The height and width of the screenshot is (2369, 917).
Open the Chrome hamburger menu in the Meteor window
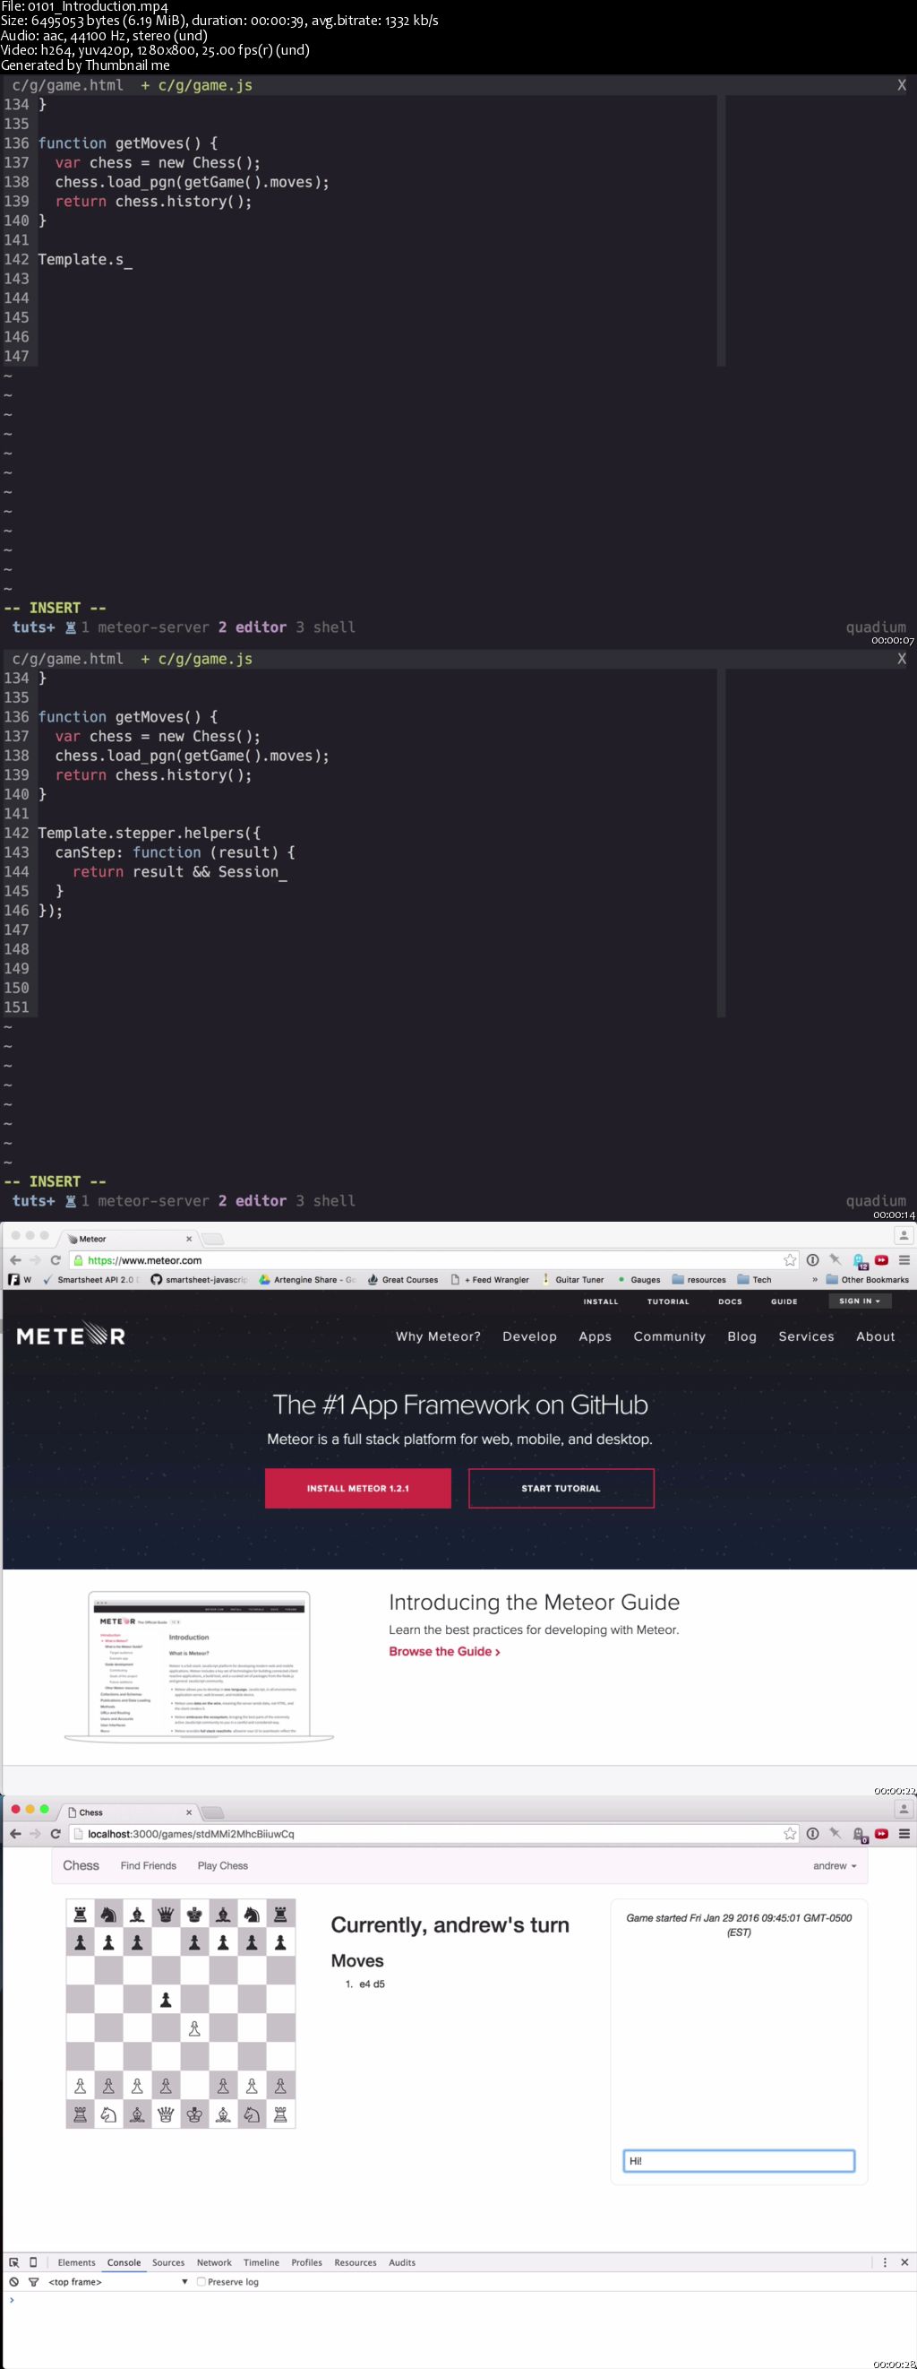pyautogui.click(x=904, y=1260)
